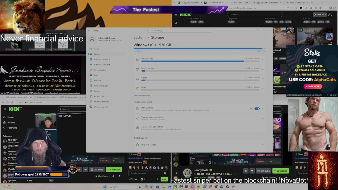The width and height of the screenshot is (338, 190).
Task: Open Home in Settings sidebar
Action: click(96, 49)
